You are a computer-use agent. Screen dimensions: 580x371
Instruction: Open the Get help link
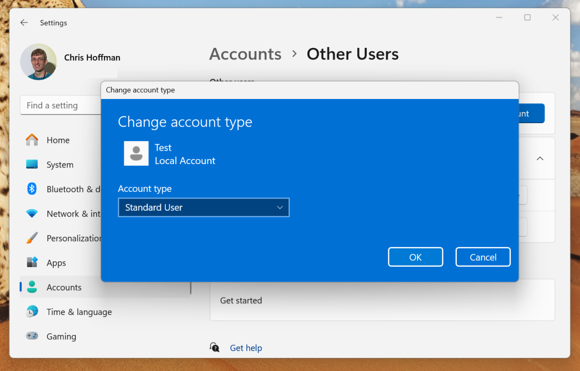pos(246,348)
